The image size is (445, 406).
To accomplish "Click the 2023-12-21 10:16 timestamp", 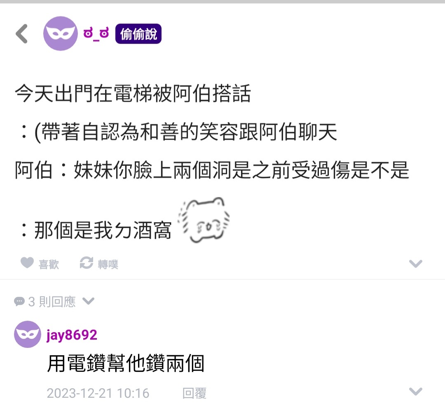I will click(x=98, y=393).
